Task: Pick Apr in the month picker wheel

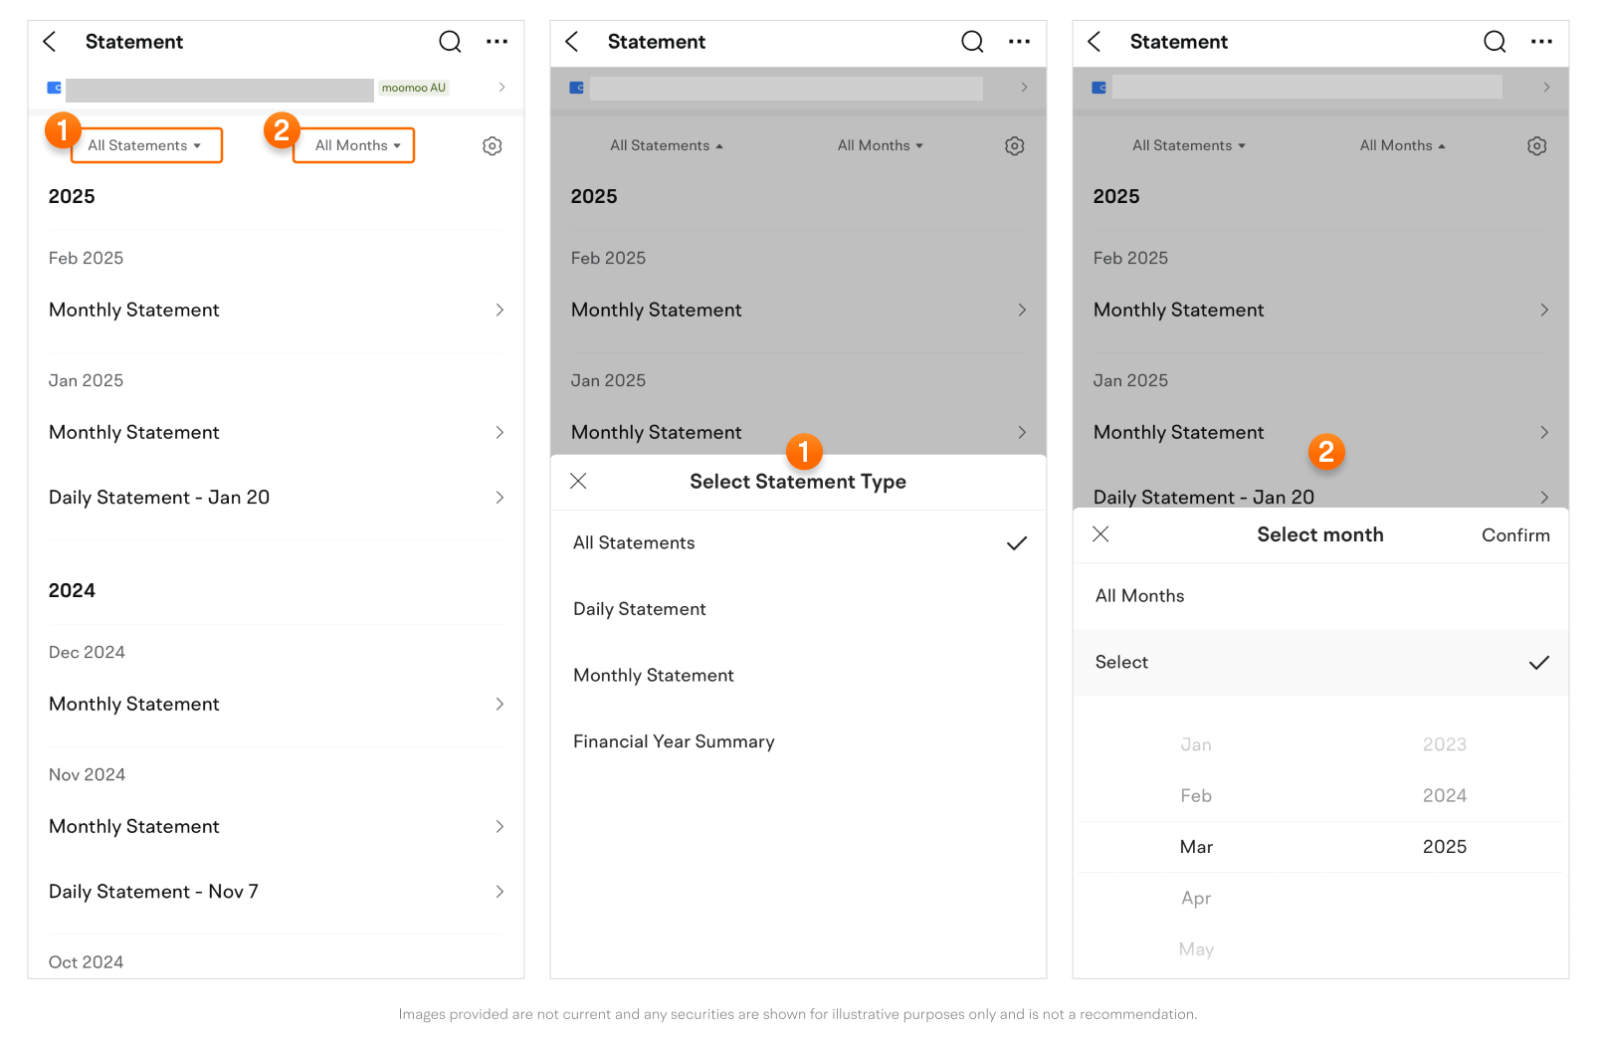Action: (x=1196, y=898)
